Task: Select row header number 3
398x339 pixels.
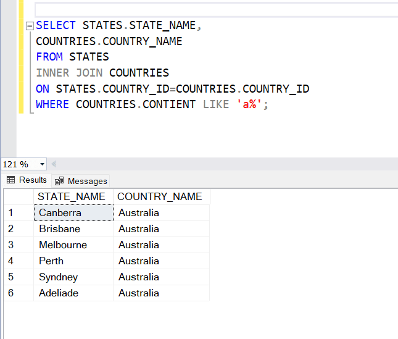Action: [x=19, y=245]
